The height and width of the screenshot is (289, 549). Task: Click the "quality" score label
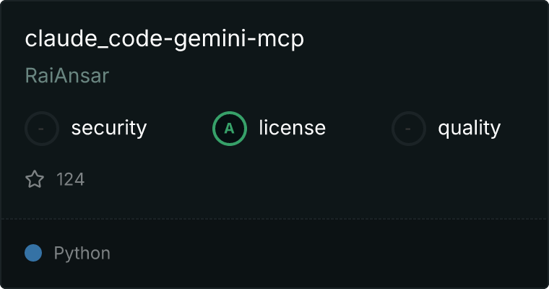click(x=469, y=129)
